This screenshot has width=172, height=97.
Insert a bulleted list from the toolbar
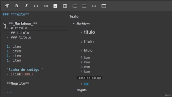tap(84, 6)
